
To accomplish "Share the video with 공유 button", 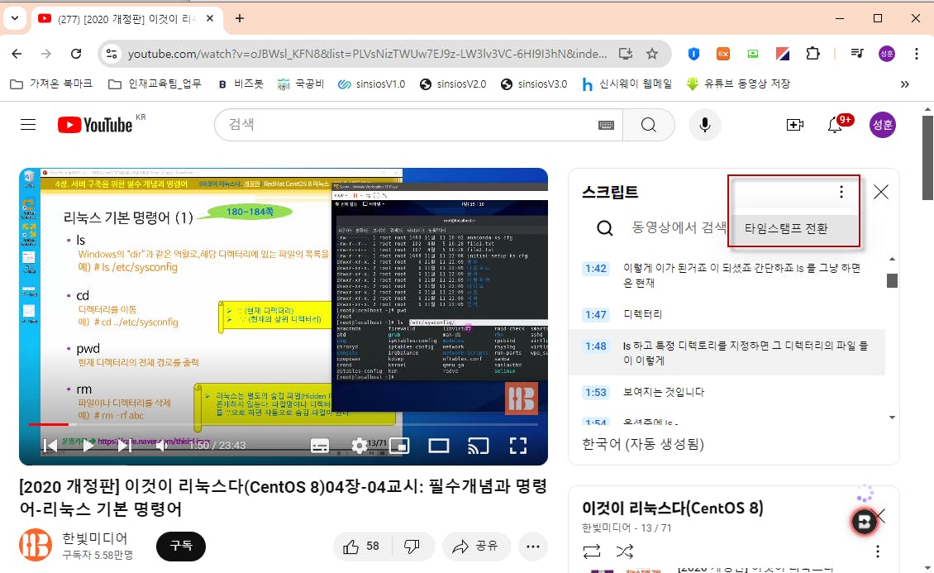I will pos(477,547).
